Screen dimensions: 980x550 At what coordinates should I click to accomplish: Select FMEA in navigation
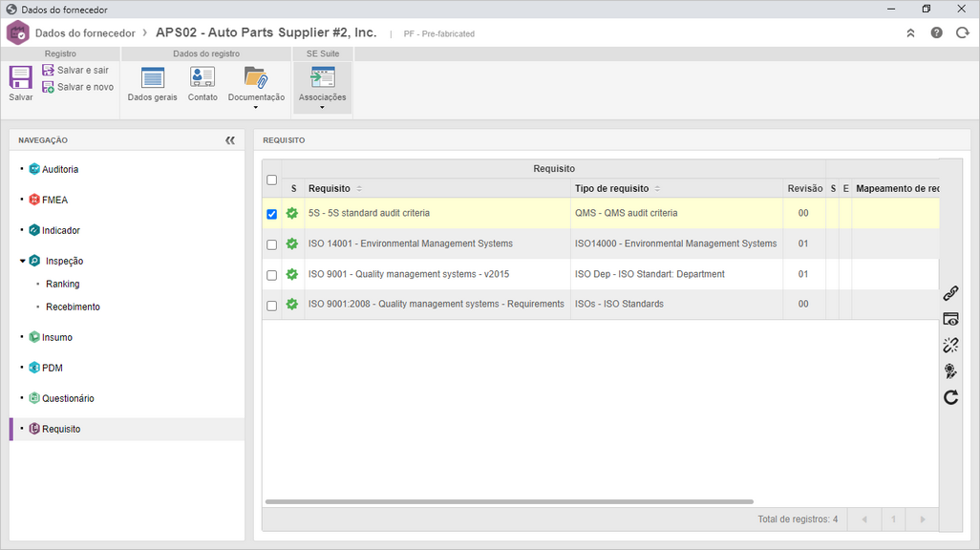coord(55,200)
